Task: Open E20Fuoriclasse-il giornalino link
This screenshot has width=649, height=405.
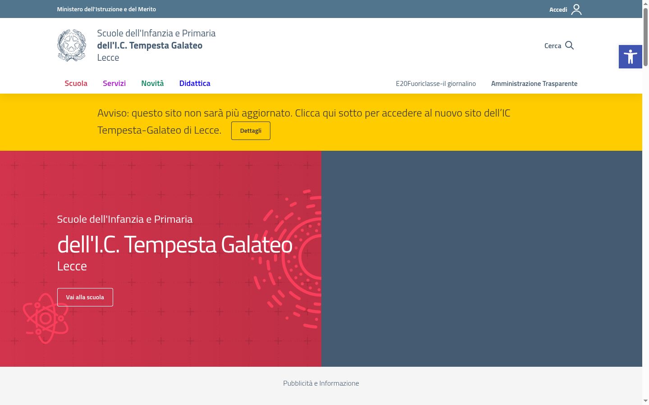Action: coord(436,84)
